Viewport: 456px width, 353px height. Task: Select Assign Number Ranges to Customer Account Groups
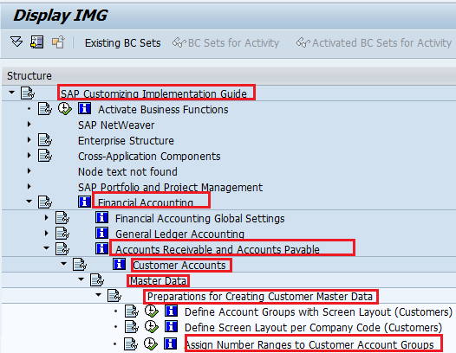point(309,344)
